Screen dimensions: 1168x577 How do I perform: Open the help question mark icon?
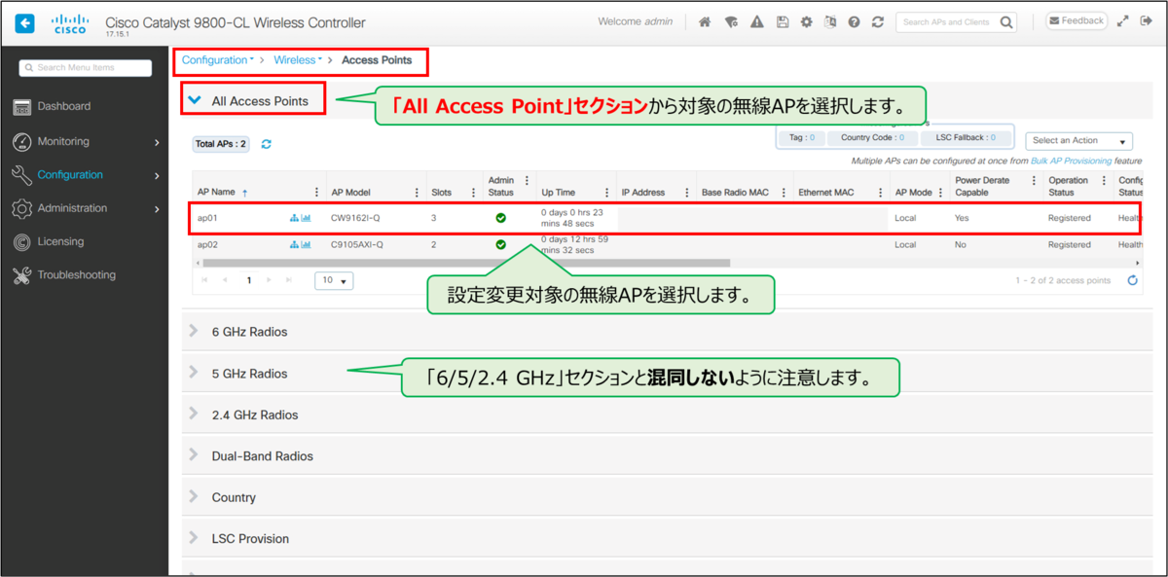click(x=854, y=20)
